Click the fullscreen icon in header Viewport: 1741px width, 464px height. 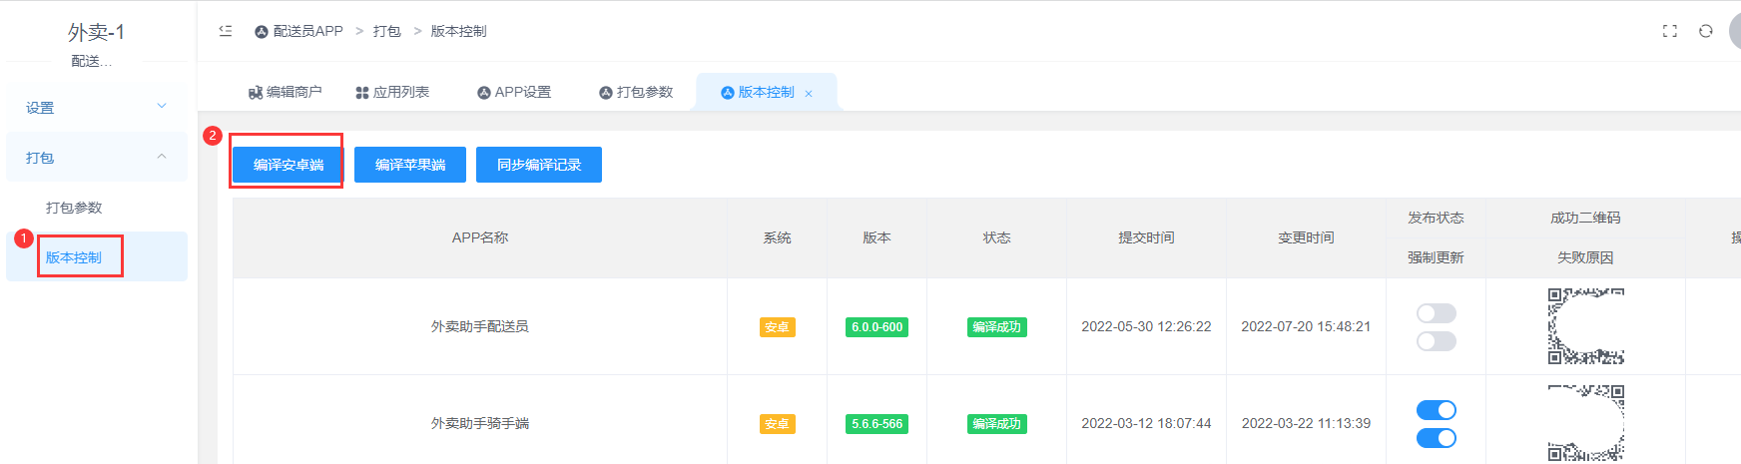pos(1669,31)
